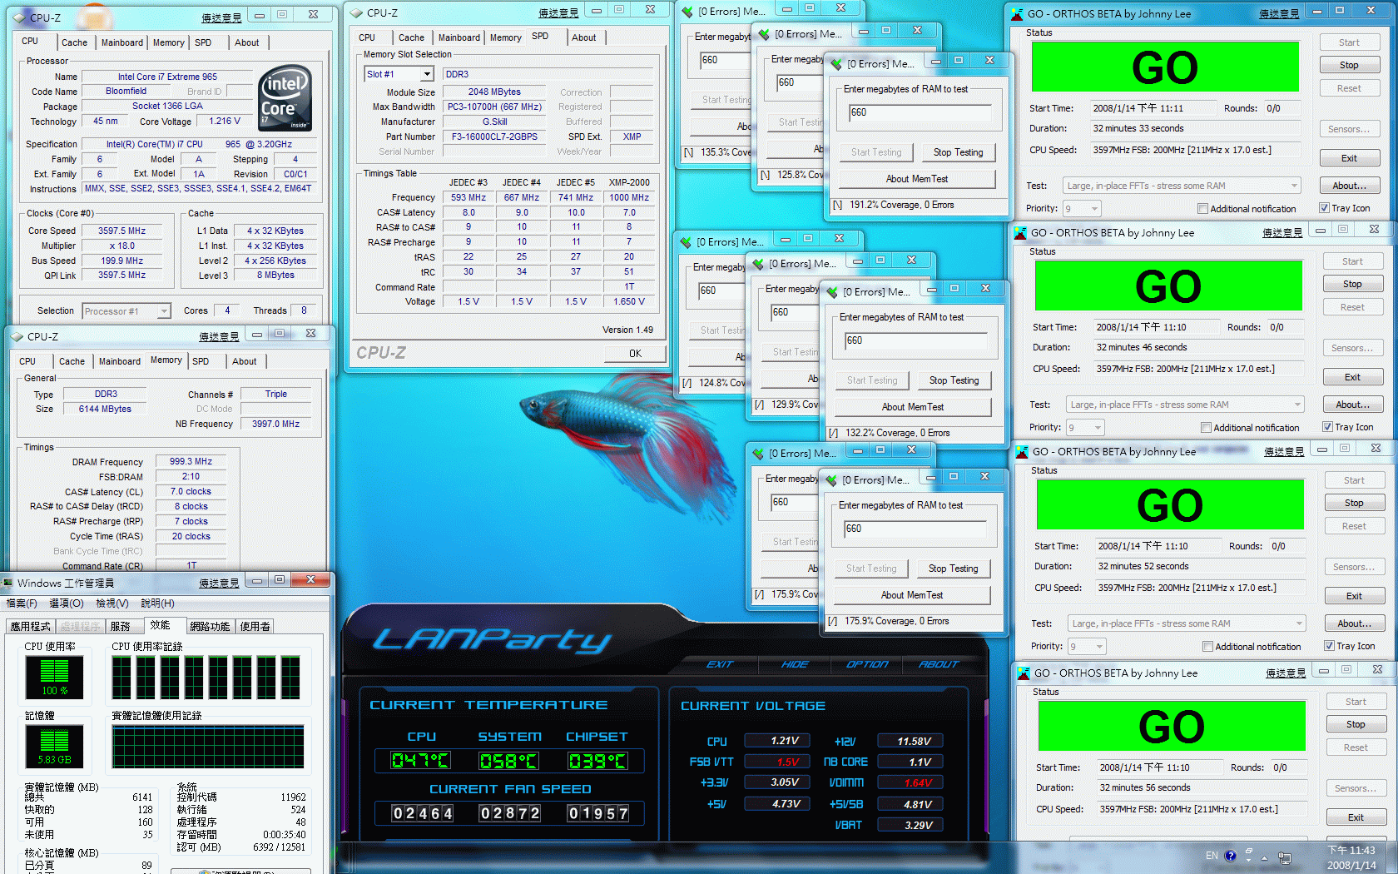Click EXIT on the LANParty monitor panel
This screenshot has width=1398, height=874.
point(720,664)
